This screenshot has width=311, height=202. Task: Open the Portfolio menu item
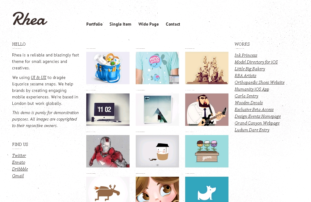94,24
